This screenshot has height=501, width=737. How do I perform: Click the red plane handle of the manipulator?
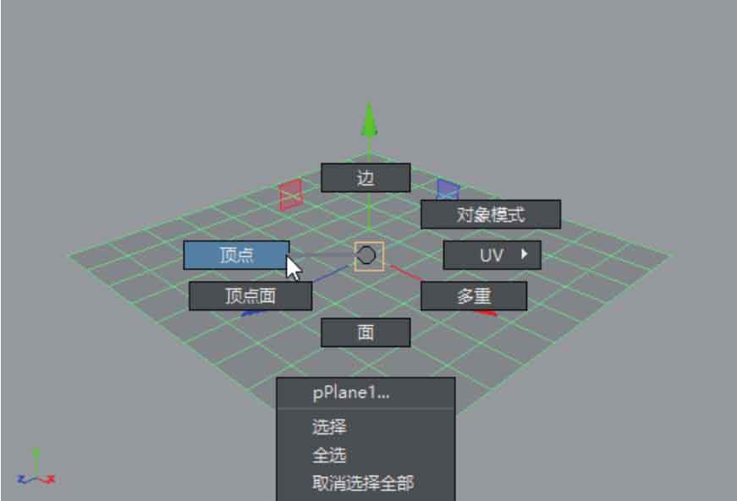291,195
